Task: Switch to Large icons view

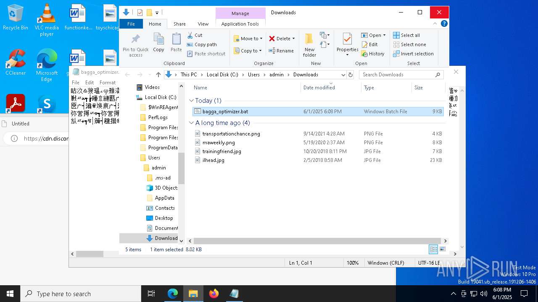Action: coord(442,249)
